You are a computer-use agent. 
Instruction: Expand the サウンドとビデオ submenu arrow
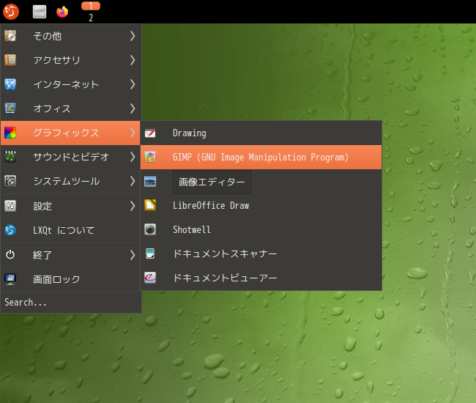pyautogui.click(x=133, y=157)
